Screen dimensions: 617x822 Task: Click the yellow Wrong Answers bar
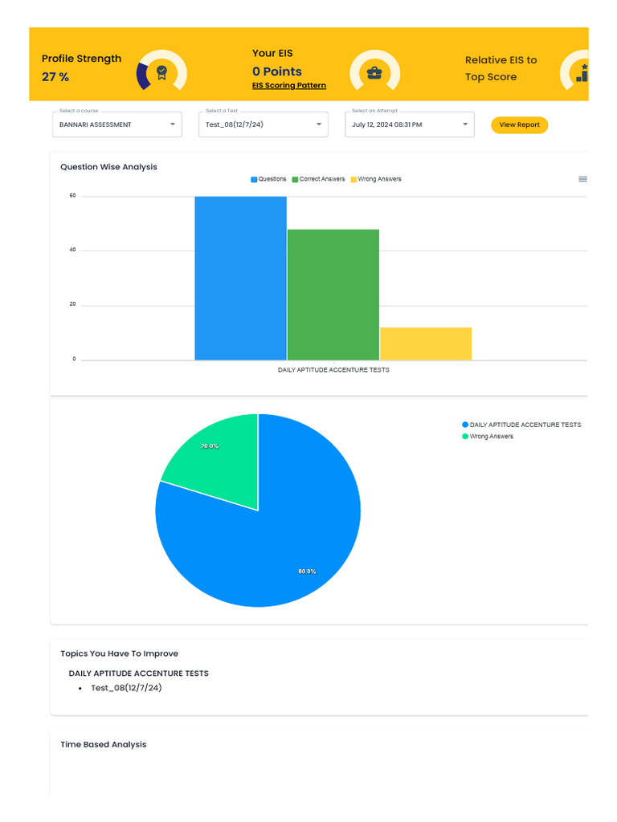point(426,344)
